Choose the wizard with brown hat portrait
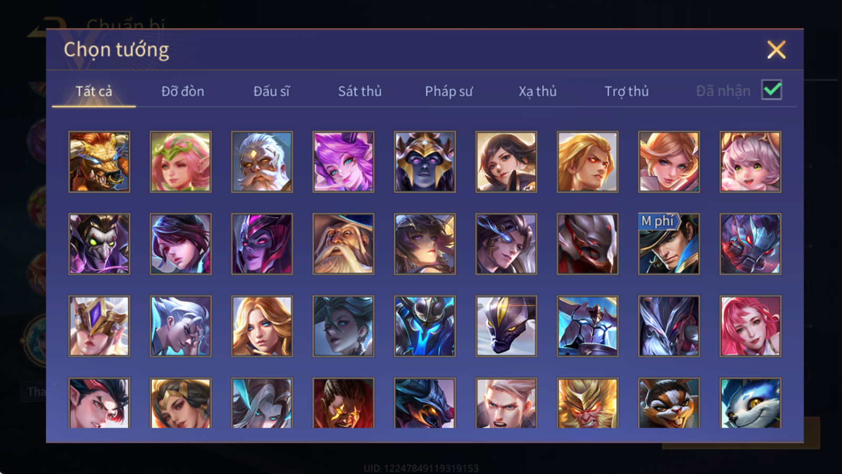The height and width of the screenshot is (474, 842). [x=343, y=244]
